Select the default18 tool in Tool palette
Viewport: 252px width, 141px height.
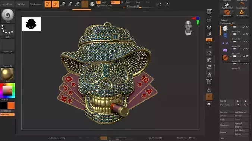[x=227, y=13]
